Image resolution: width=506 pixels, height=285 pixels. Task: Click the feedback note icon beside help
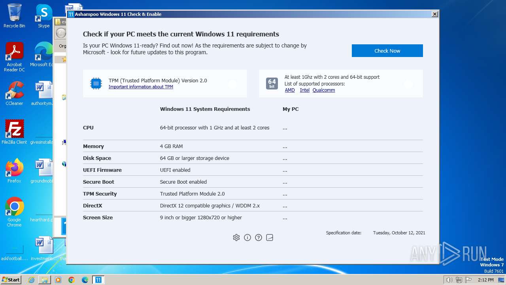270,237
